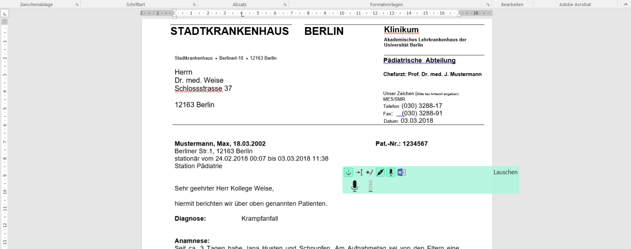Open the Formatvorlagen dialog launcher
631x249 pixels.
coord(488,4)
